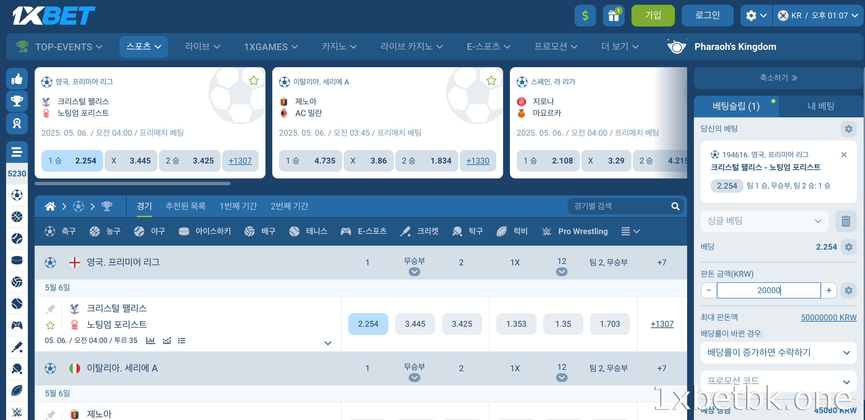Open +1307 markets link in match row

click(x=662, y=324)
